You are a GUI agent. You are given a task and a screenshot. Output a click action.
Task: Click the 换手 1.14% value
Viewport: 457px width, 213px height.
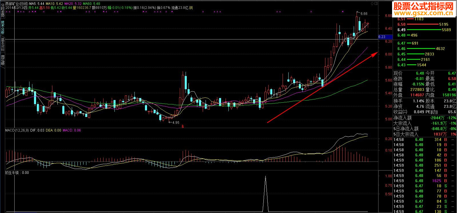coord(419,101)
